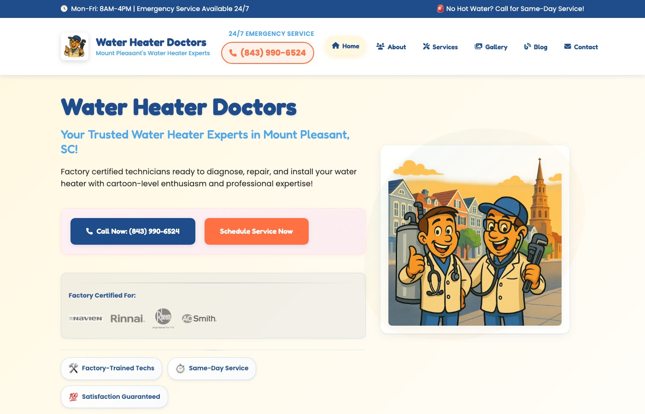Open the Contact page

[x=581, y=47]
